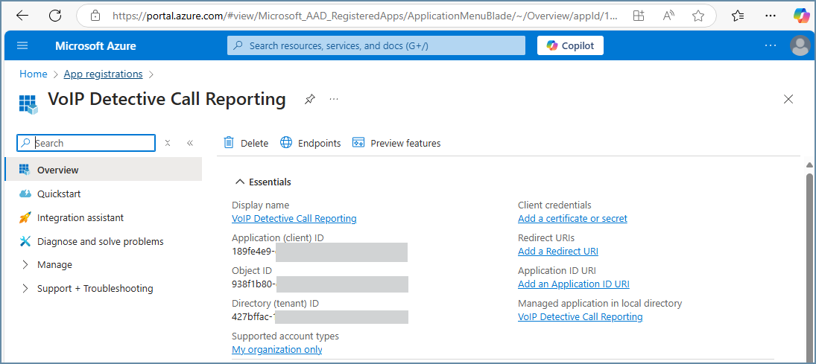Add this page to favorites with the star icon
The width and height of the screenshot is (816, 364).
click(698, 16)
